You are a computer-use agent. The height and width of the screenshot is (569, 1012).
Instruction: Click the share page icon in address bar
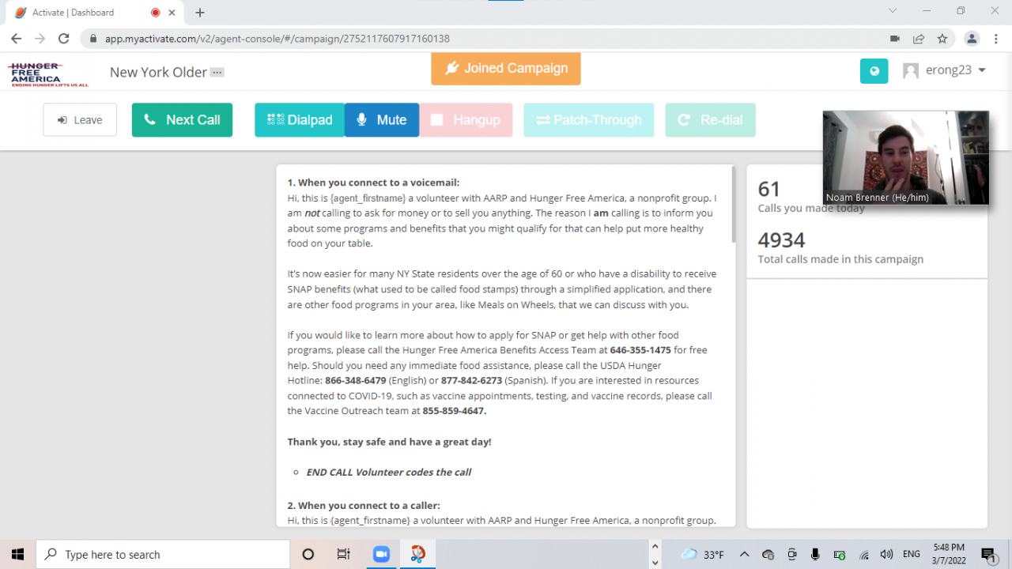[919, 39]
